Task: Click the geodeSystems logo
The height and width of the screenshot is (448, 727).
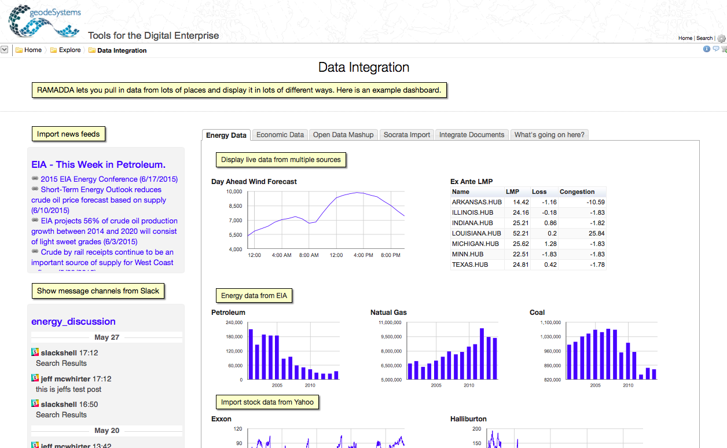Action: coord(45,21)
